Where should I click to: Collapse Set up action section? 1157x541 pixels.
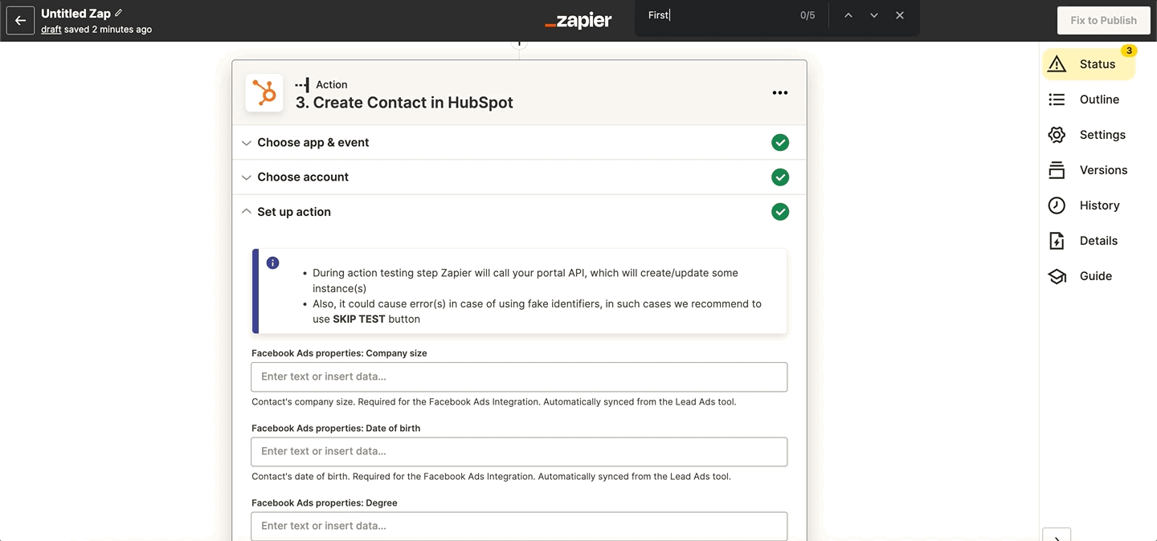click(x=519, y=212)
